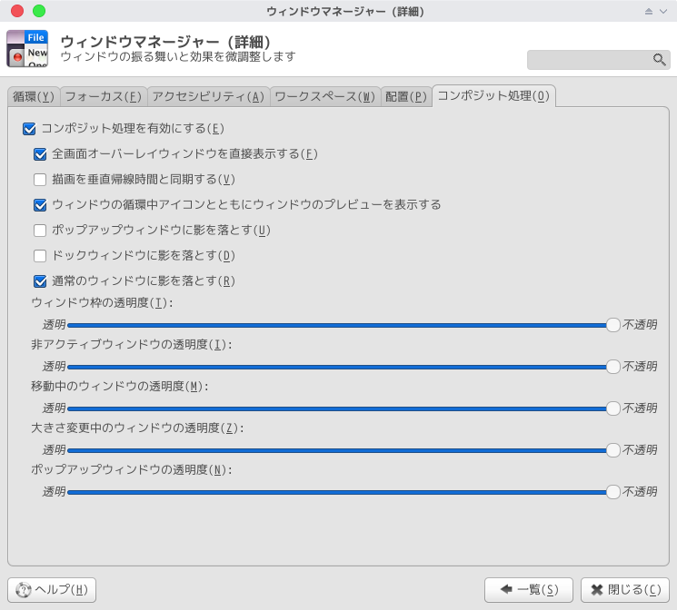The height and width of the screenshot is (610, 677).
Task: Click subtitle ウィンドウの振る舞いと効果を微調整します
Action: click(x=178, y=56)
